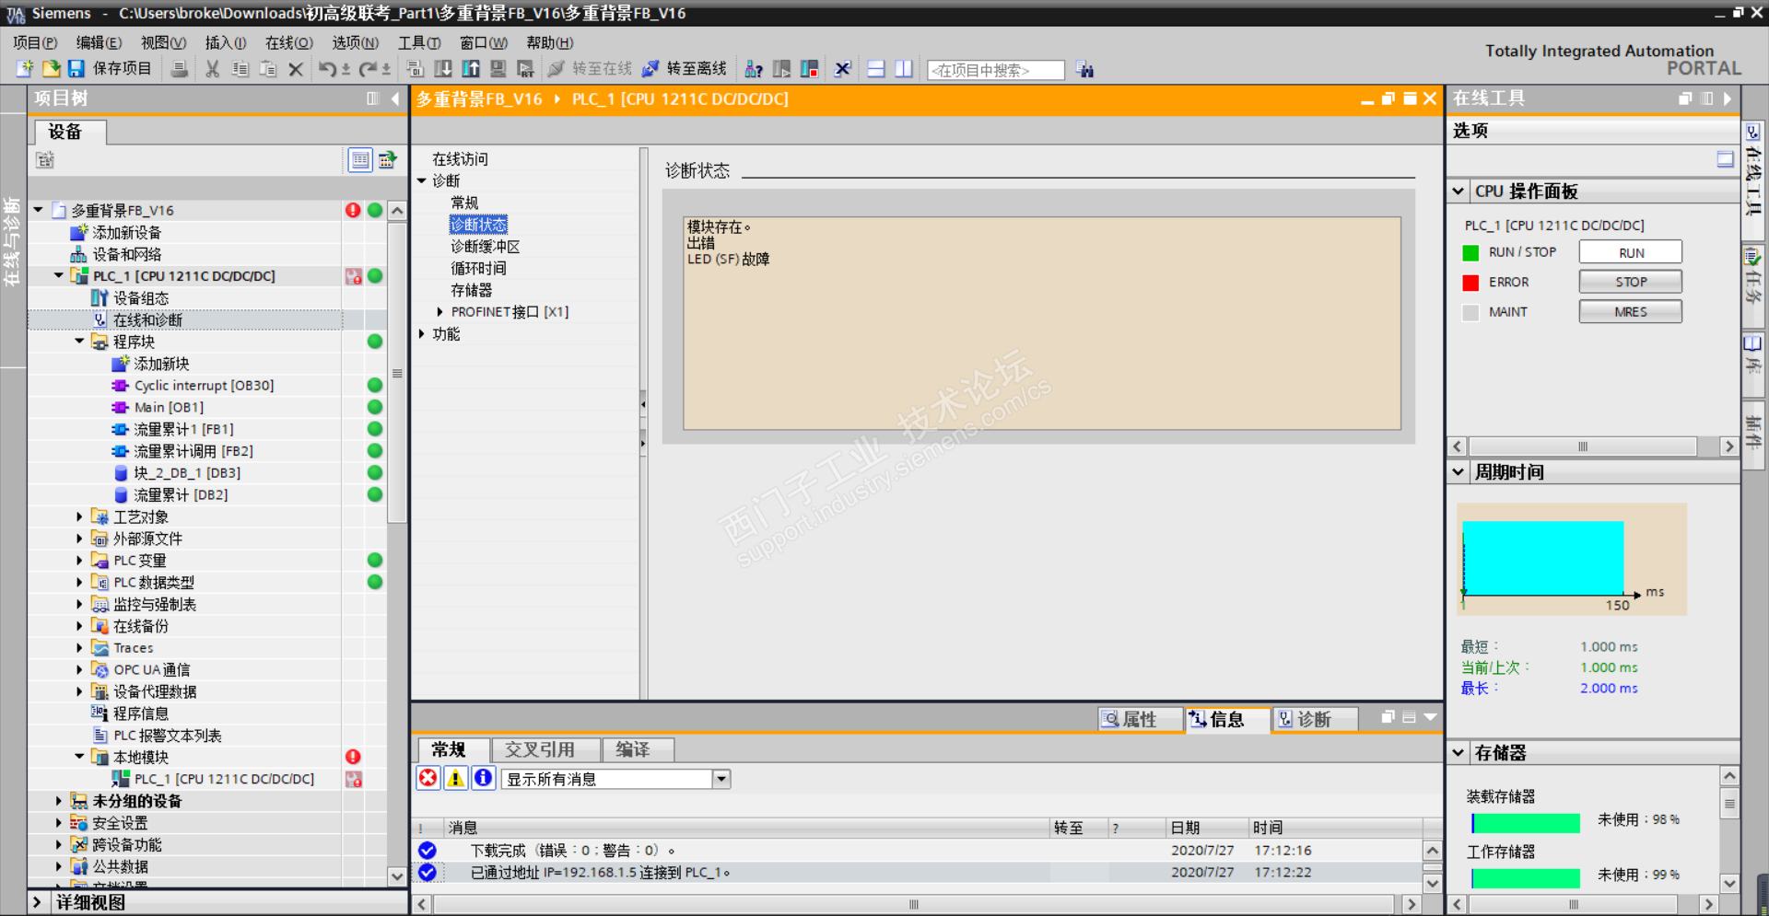Screen dimensions: 1769x916
Task: Click the Copy toolbar icon
Action: click(240, 69)
